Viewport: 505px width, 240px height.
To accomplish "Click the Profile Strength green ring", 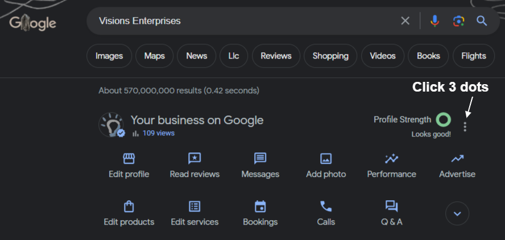I will [443, 119].
